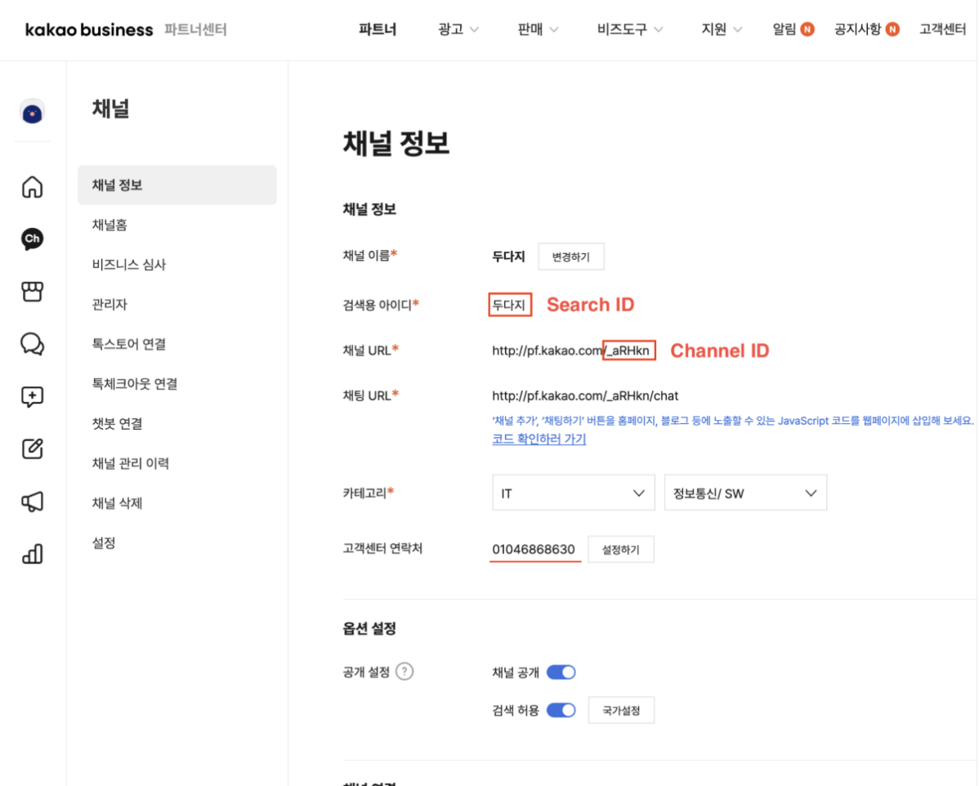Select 채널홈 in the side menu
This screenshot has height=786, width=979.
[x=110, y=225]
